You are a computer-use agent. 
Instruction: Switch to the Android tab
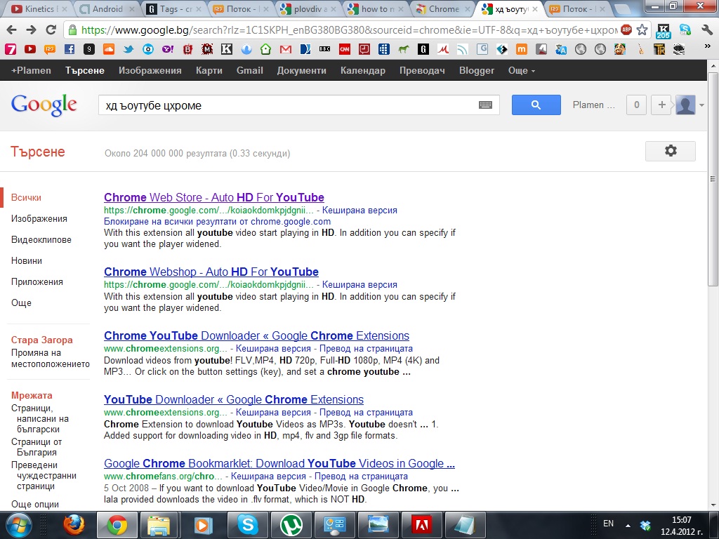click(x=107, y=8)
